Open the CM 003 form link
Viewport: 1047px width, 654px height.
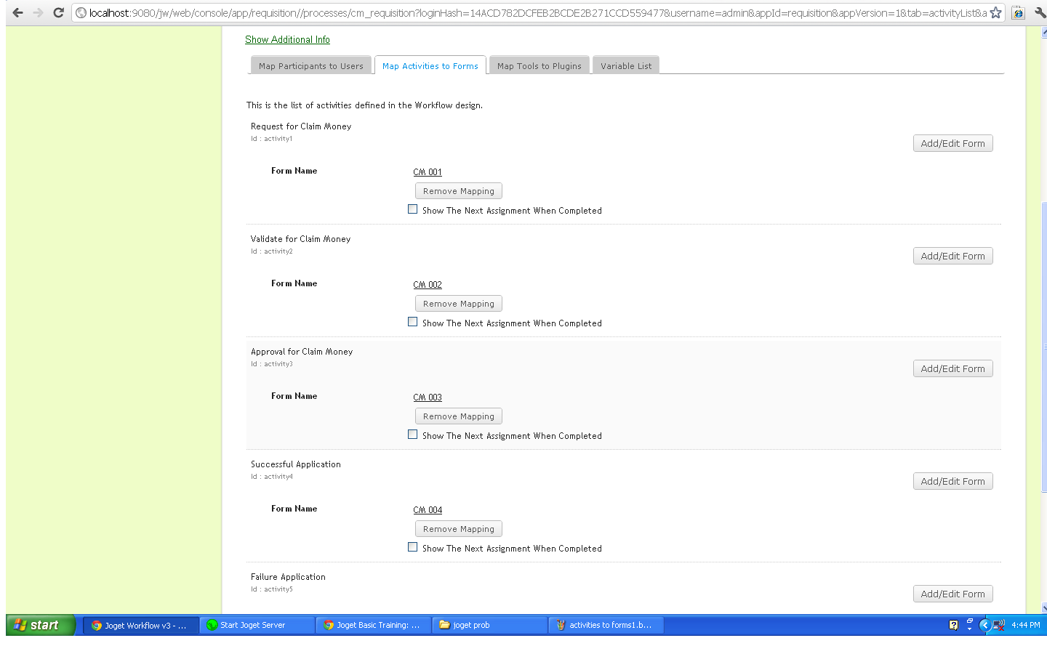pos(428,397)
